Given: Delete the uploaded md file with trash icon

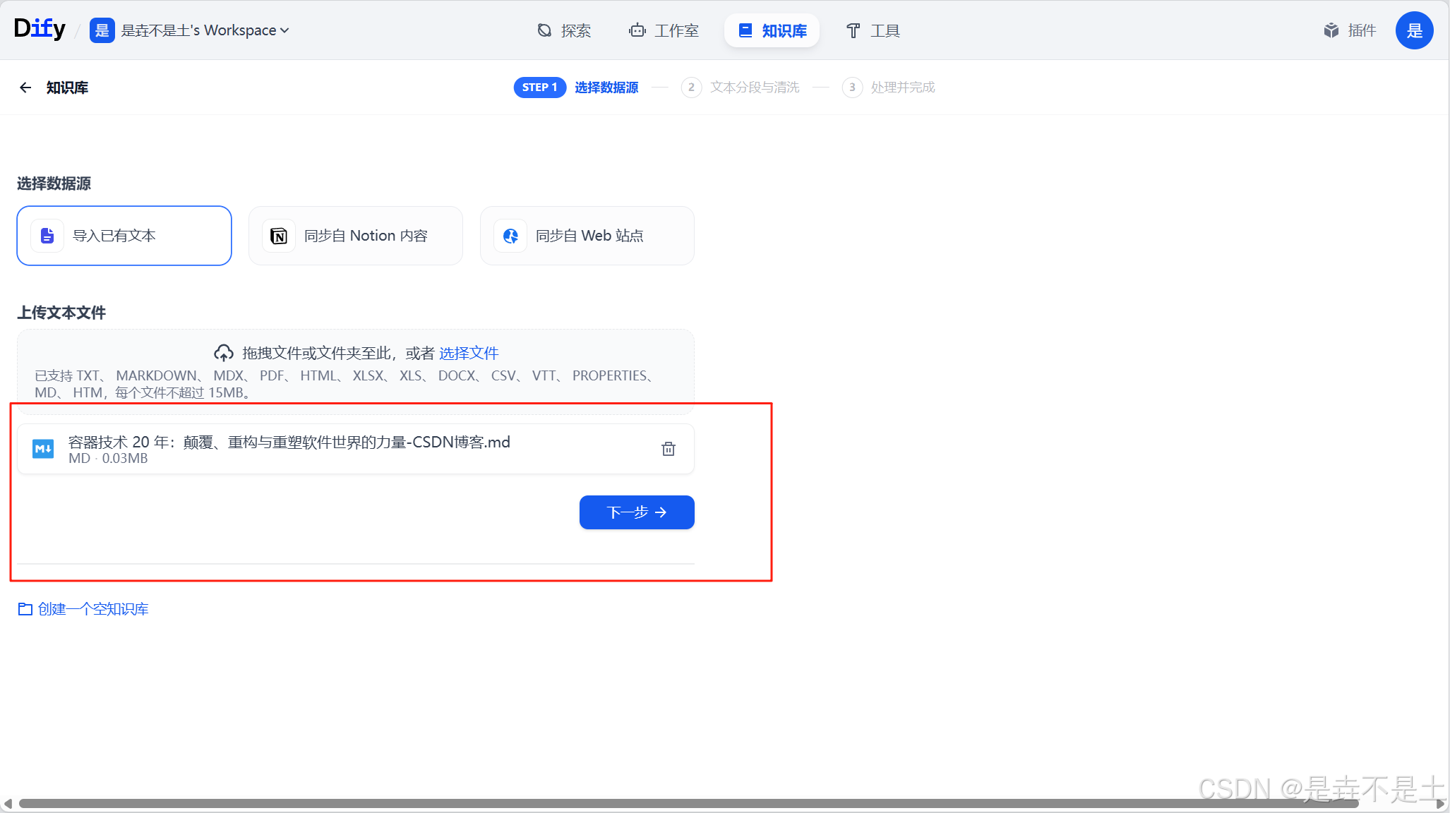Looking at the screenshot, I should 668,449.
